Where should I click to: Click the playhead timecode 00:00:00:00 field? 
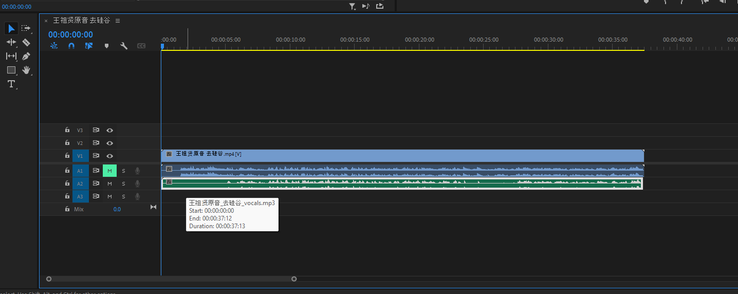[71, 34]
